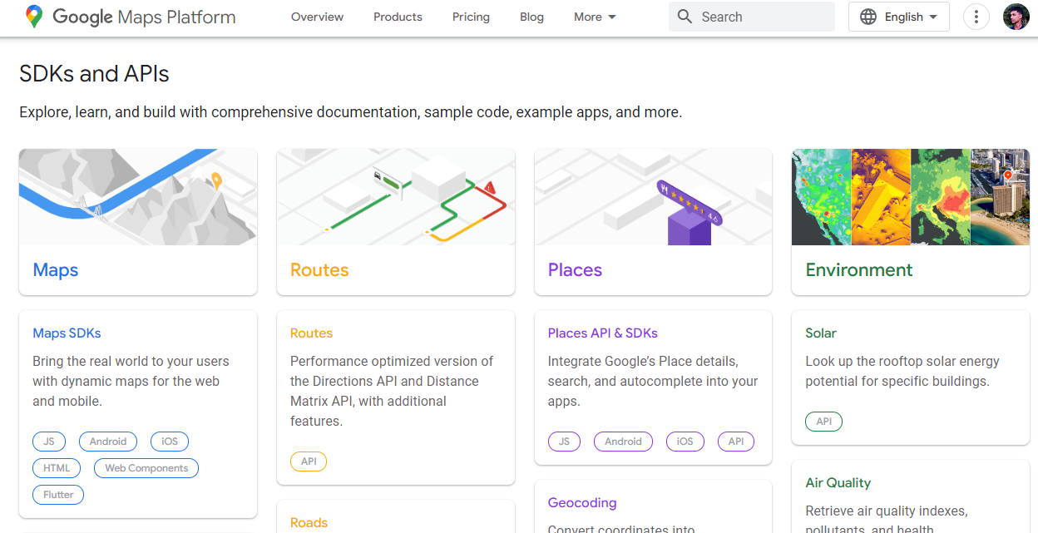The height and width of the screenshot is (533, 1038).
Task: Open the Air Quality link
Action: point(838,483)
